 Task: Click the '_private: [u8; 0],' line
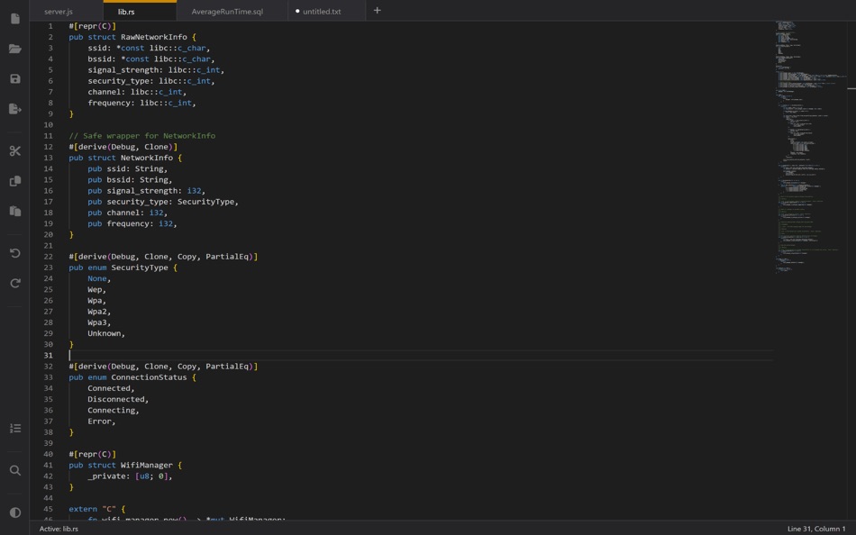[x=130, y=476]
